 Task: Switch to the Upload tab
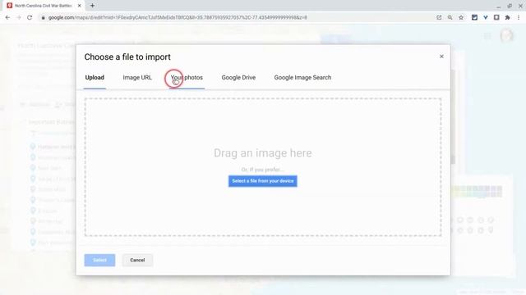point(95,78)
